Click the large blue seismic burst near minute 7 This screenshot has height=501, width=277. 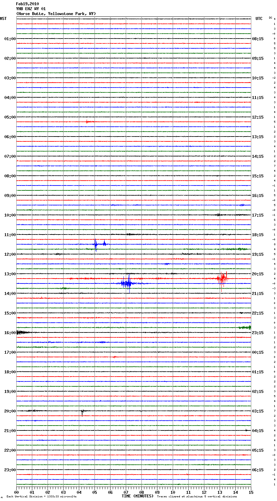click(x=127, y=283)
